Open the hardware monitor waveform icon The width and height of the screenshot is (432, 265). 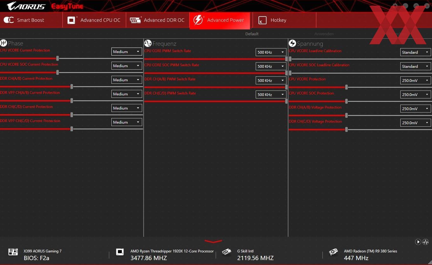coord(426,242)
